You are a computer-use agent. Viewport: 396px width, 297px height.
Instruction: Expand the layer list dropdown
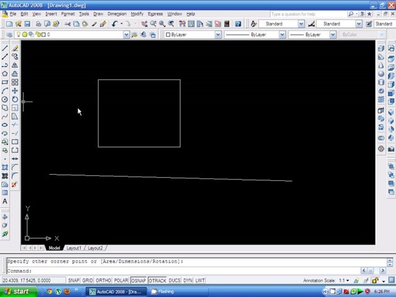point(126,35)
